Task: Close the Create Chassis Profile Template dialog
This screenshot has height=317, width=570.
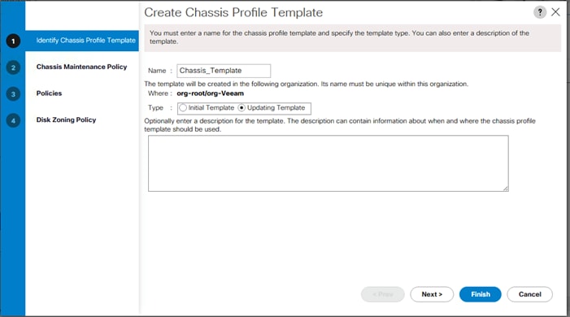Action: coord(555,12)
